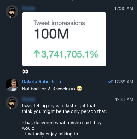Click the 12:39 AM message timestamp

124,82
